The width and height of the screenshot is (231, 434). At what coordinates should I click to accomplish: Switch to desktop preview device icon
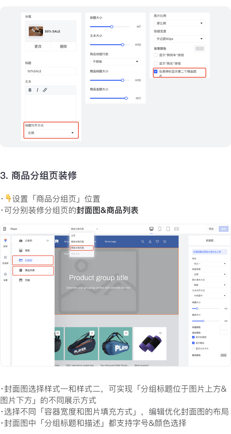pos(151,229)
